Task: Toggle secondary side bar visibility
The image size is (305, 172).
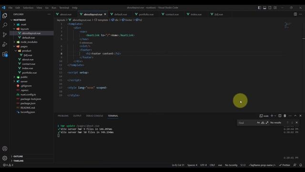Action: 270,8
